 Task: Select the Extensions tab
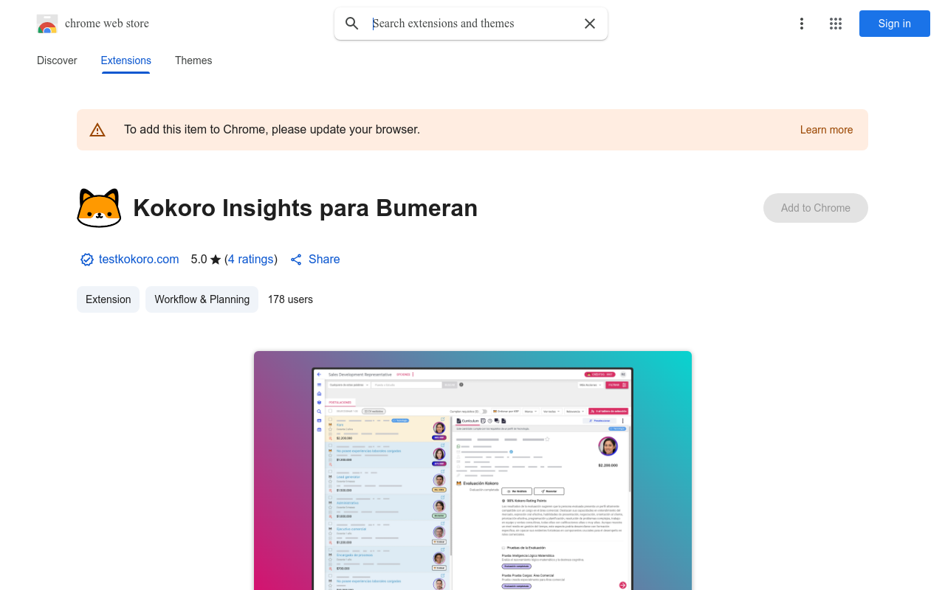pos(126,60)
